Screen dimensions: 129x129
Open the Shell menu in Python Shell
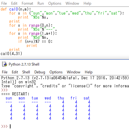[x=26, y=72]
